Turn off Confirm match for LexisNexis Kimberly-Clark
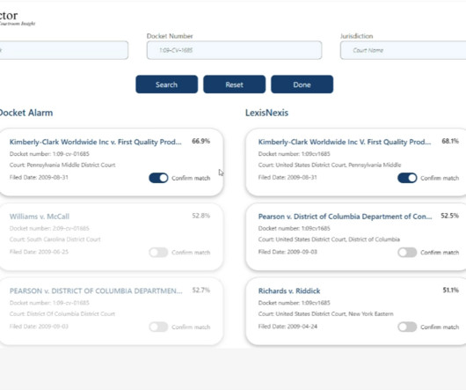Image resolution: width=466 pixels, height=390 pixels. (x=407, y=178)
